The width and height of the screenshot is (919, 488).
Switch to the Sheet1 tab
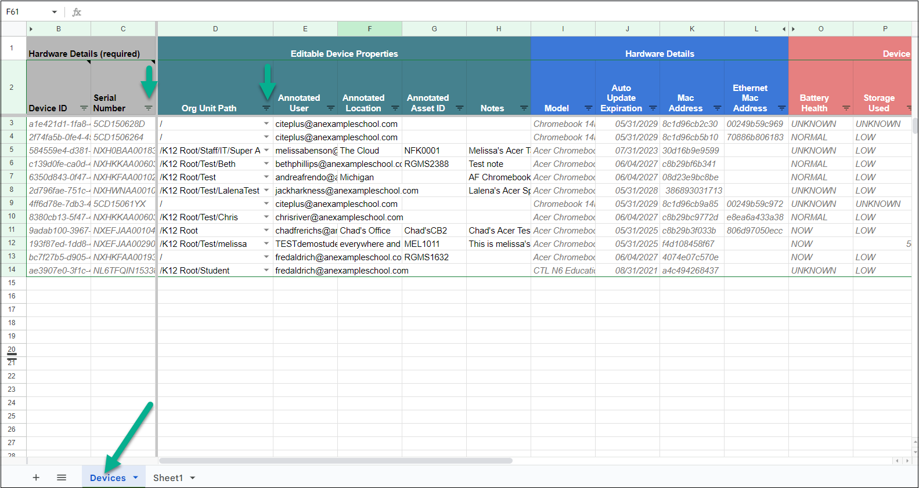168,478
